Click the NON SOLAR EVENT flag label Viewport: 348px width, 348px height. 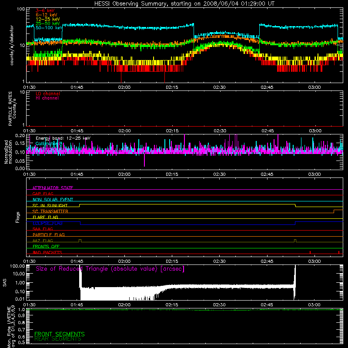(x=53, y=200)
